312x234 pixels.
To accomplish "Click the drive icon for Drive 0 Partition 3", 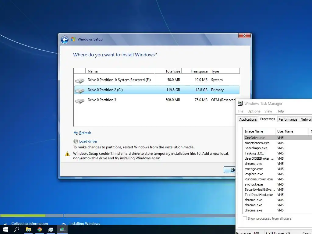I will [80, 101].
